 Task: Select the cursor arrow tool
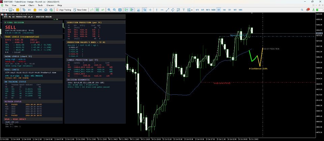tap(145, 10)
